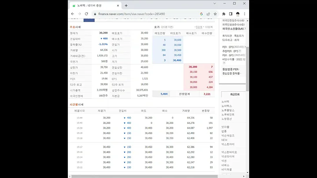
Task: Click the tab search chevron in title bar
Action: [214, 4]
